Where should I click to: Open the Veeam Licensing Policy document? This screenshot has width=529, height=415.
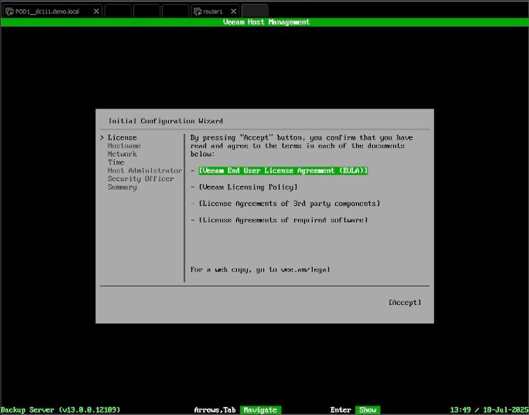pos(248,187)
